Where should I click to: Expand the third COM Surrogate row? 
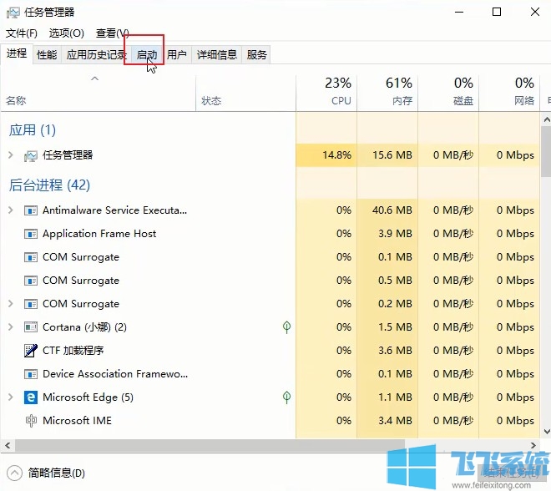pyautogui.click(x=11, y=304)
